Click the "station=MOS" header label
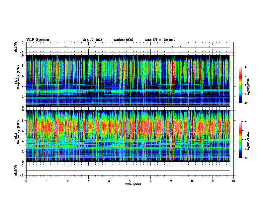Screen dimensions: 263x203 point(124,40)
